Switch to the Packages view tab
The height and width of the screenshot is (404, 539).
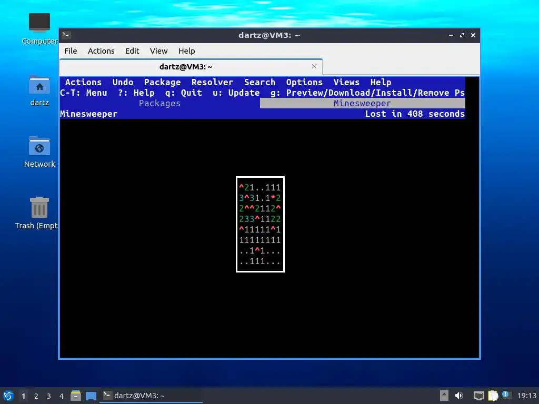160,104
